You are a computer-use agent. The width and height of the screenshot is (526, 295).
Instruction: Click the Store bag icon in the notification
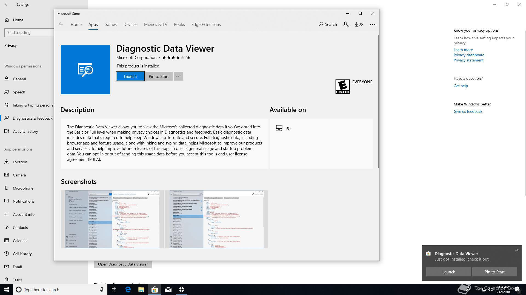coord(428,253)
